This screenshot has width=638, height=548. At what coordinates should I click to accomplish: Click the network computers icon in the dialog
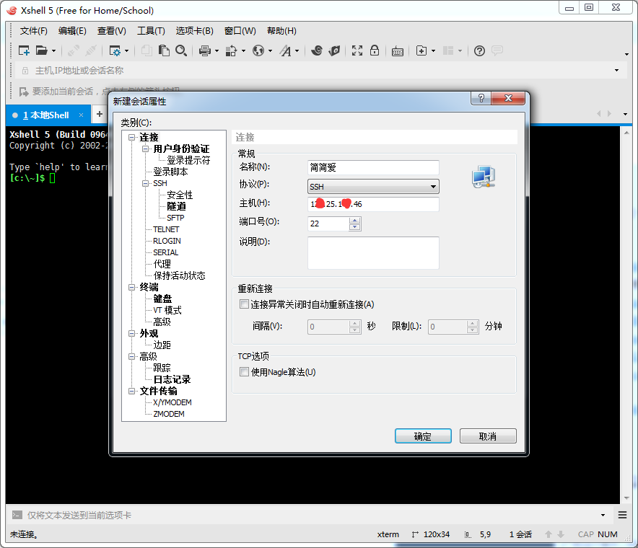484,177
